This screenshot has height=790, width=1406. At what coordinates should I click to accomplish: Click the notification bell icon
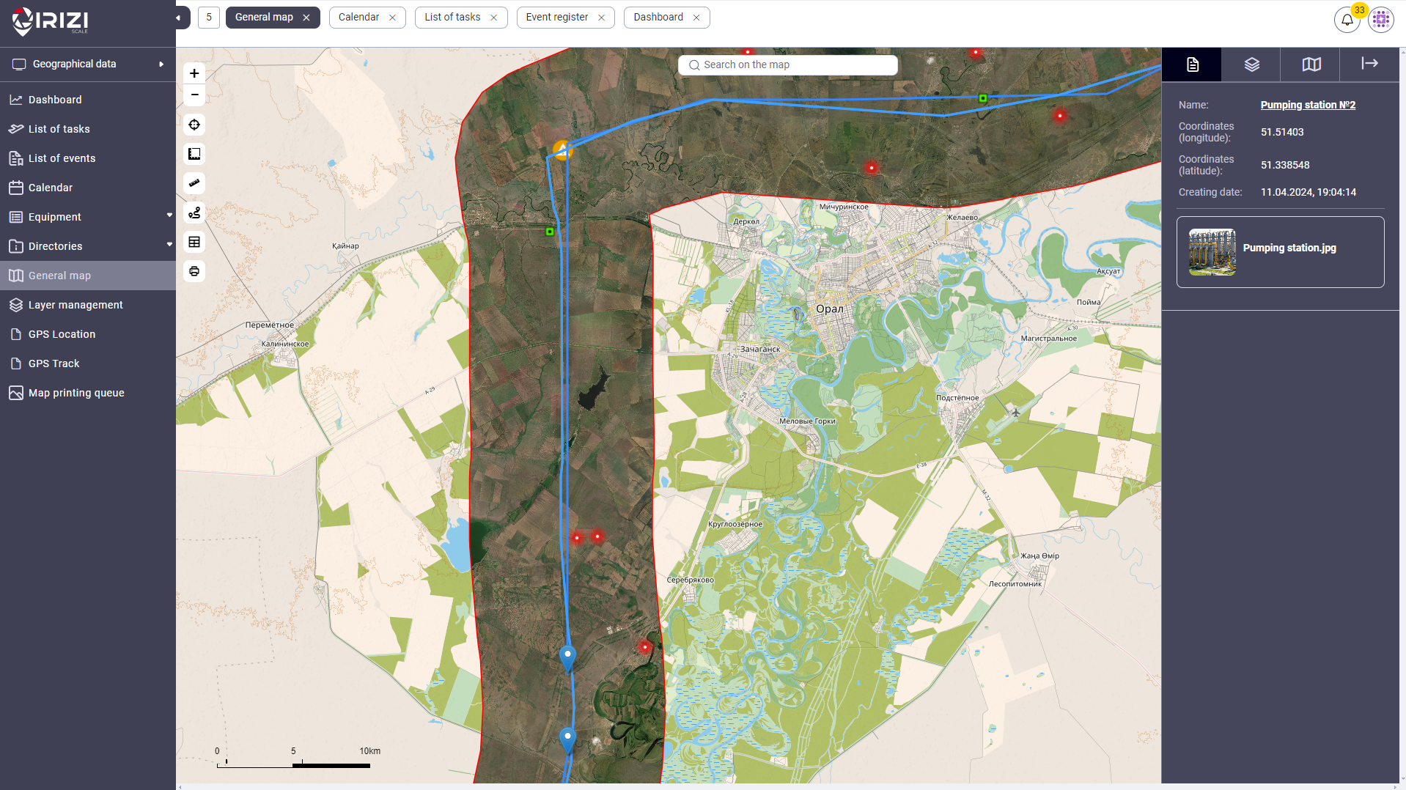point(1347,20)
